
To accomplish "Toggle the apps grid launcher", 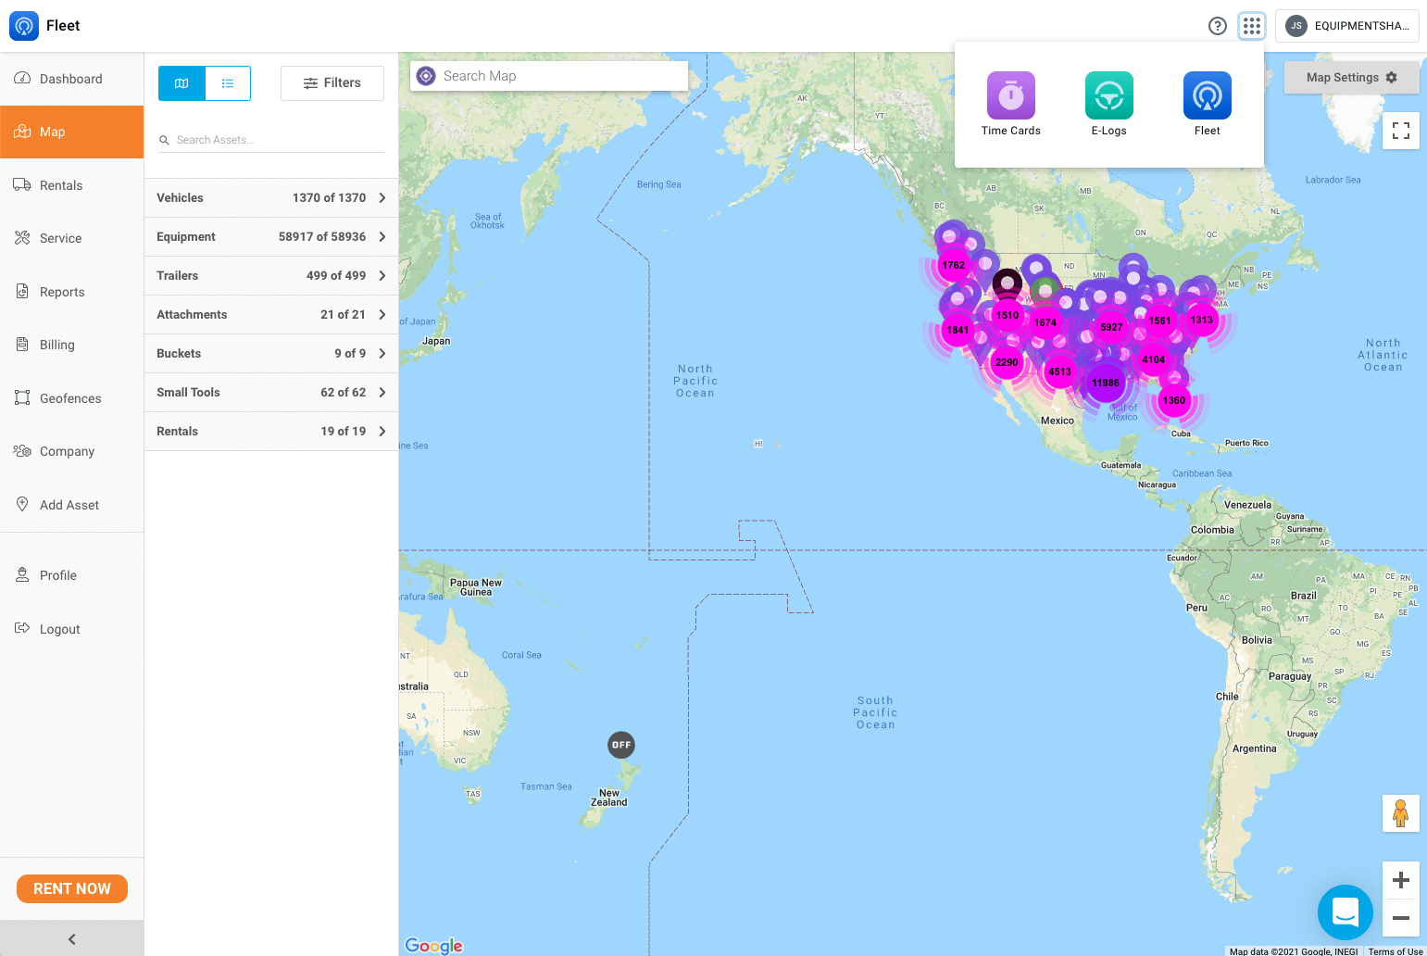I will (1252, 25).
